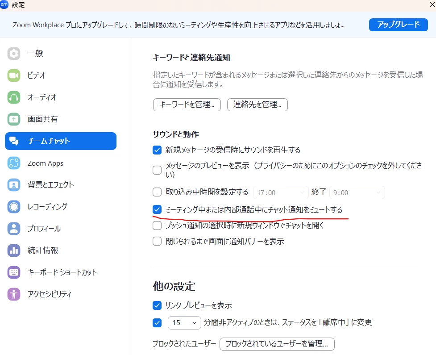Click the Team Chat (チームチャット) bubble icon

[x=14, y=141]
